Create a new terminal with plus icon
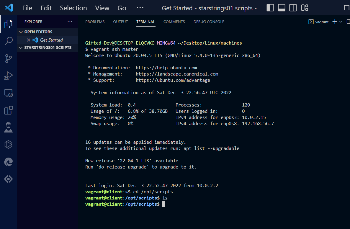Screen dimensions: 350x229 335,22
